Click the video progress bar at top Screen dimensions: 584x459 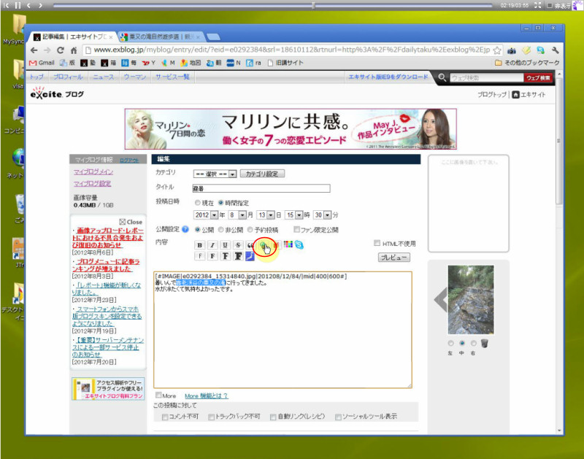(272, 6)
